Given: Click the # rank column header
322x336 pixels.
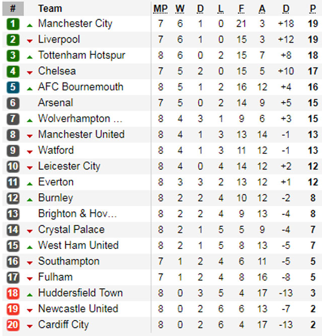Looking at the screenshot, I should (x=13, y=8).
